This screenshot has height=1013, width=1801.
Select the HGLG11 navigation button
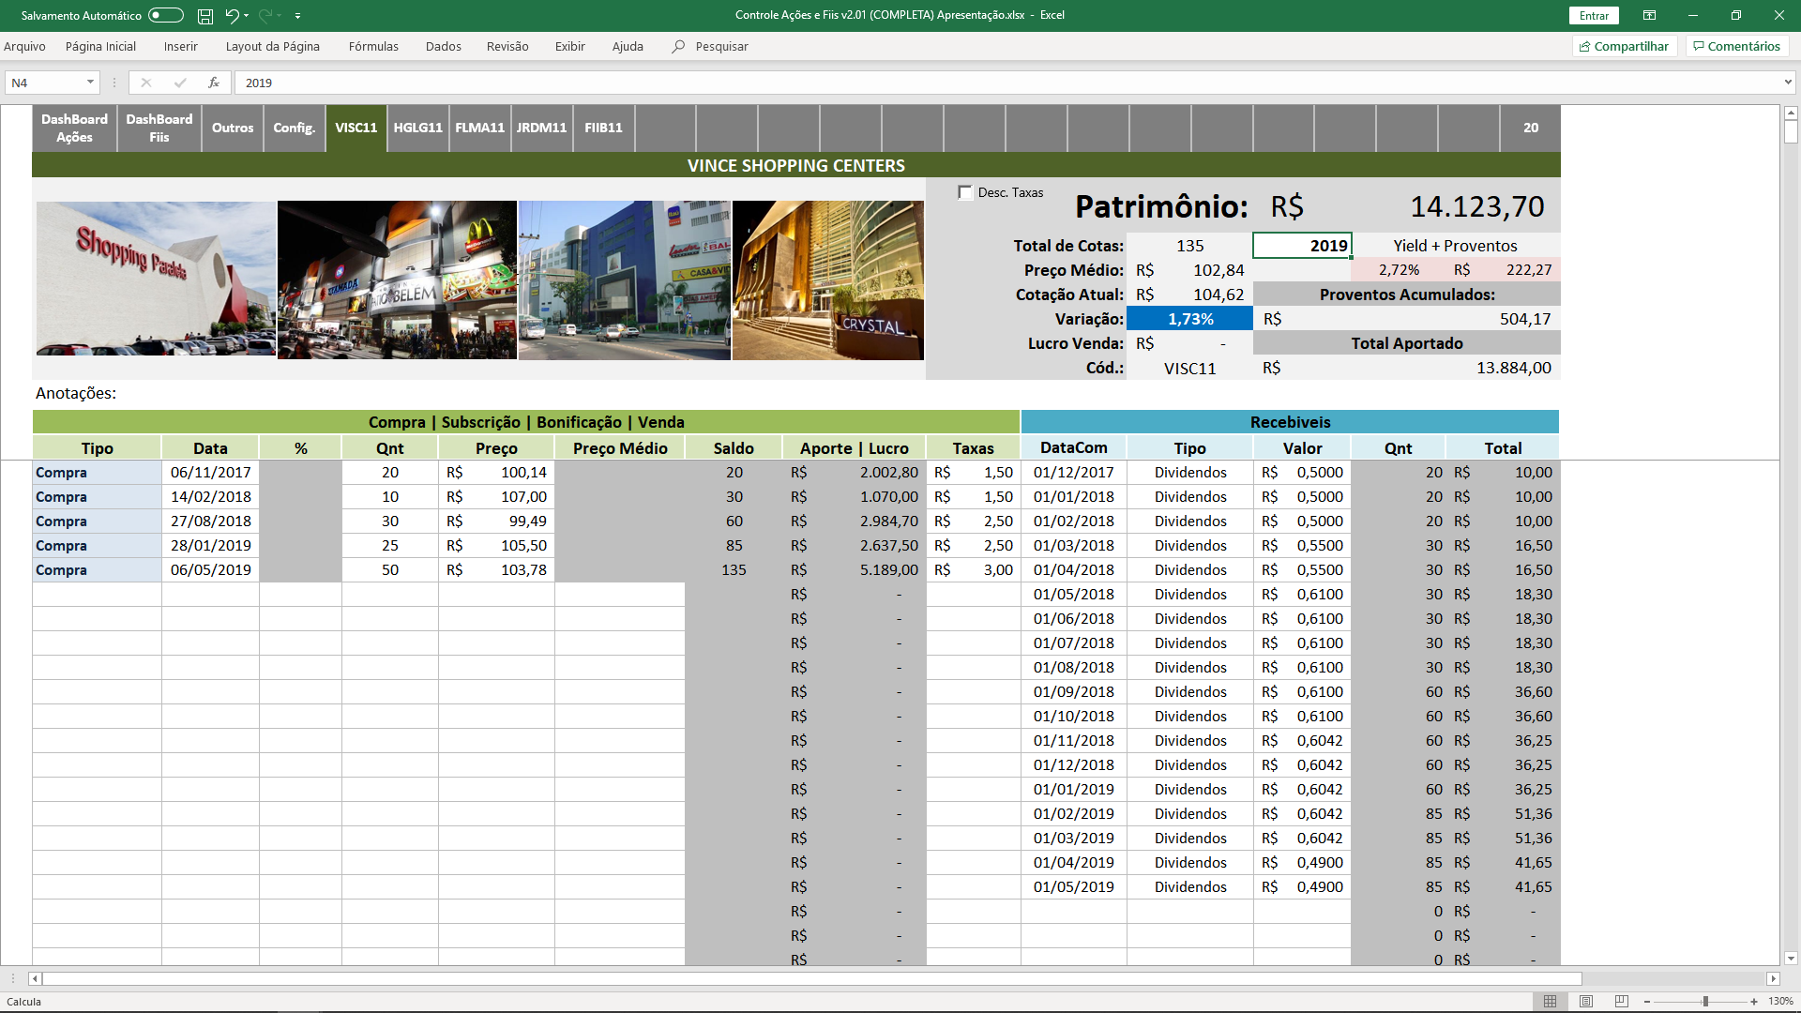pyautogui.click(x=417, y=128)
